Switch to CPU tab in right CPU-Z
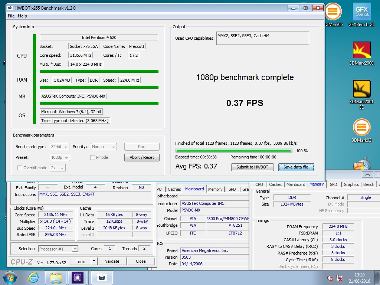Image resolution: width=380 pixels, height=285 pixels. (x=259, y=184)
